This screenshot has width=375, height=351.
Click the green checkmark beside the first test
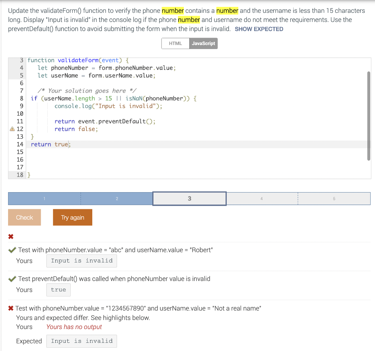tap(11, 250)
